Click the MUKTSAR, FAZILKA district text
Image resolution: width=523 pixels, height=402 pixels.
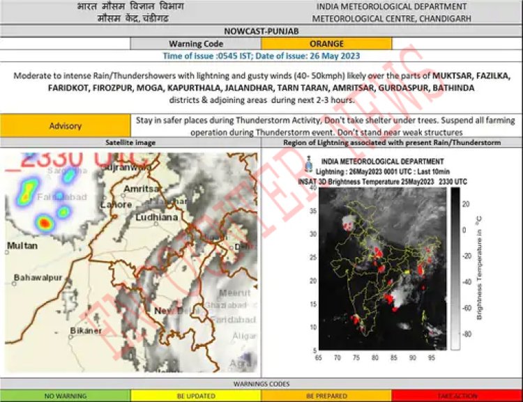[x=471, y=76]
